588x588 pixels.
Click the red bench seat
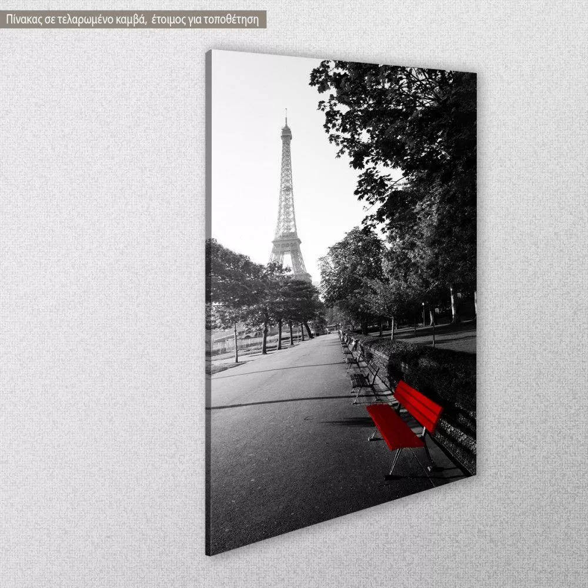point(394,427)
